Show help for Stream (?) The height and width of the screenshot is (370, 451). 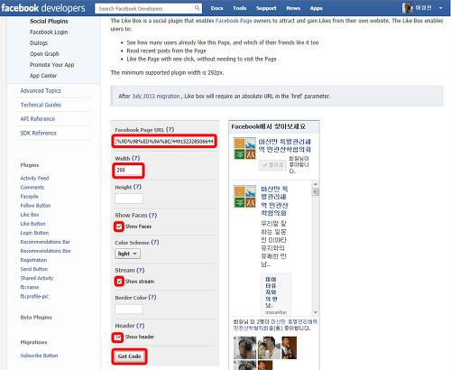click(x=141, y=270)
